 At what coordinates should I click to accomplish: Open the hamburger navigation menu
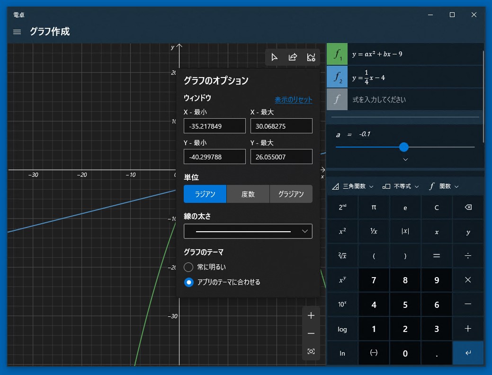(x=17, y=32)
